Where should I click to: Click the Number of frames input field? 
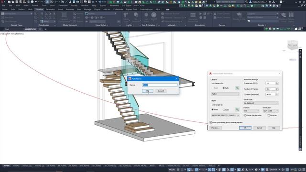271,89
